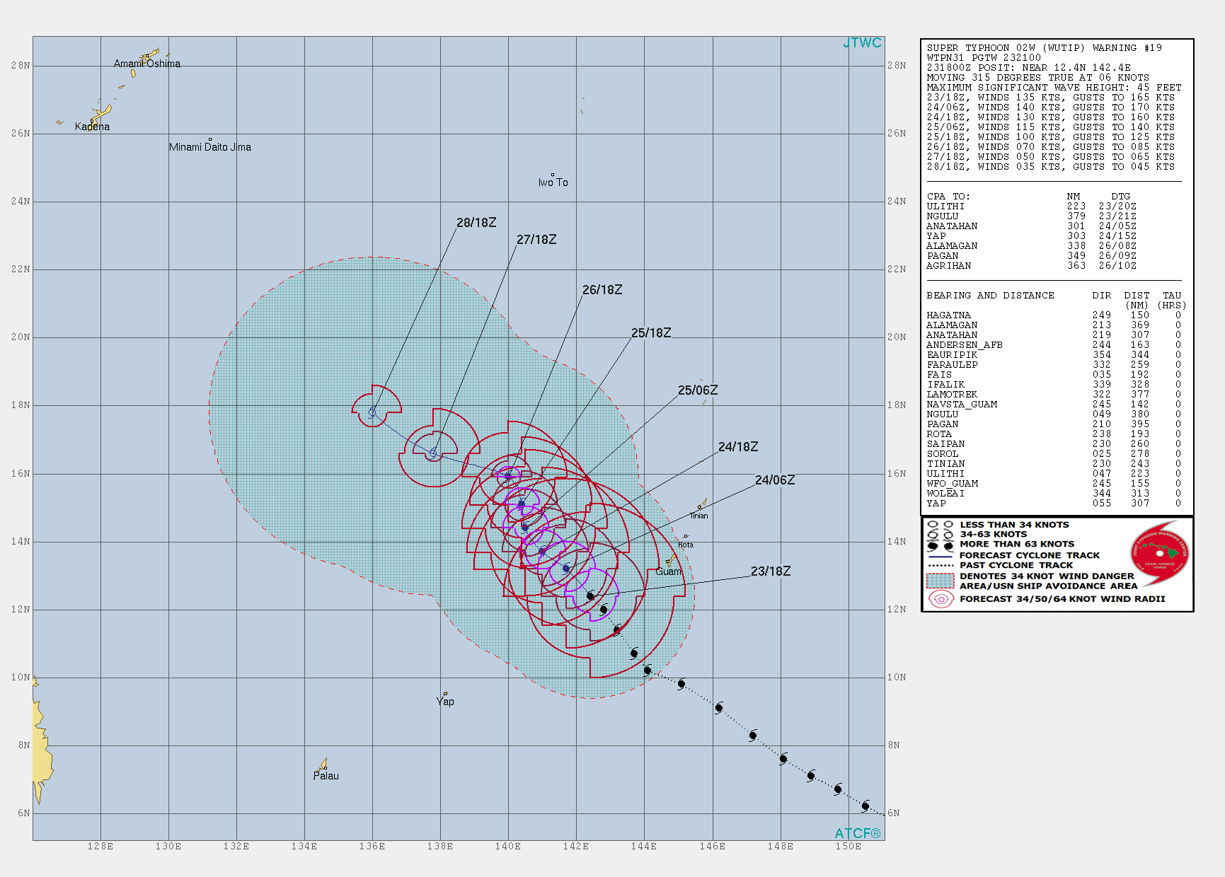This screenshot has width=1225, height=877.
Task: Click the forecast wind radii legend icon
Action: (x=941, y=599)
